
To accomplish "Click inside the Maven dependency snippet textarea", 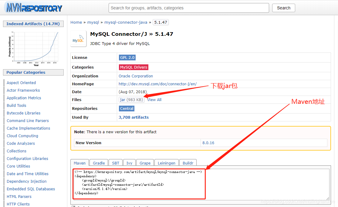I will pyautogui.click(x=201, y=184).
